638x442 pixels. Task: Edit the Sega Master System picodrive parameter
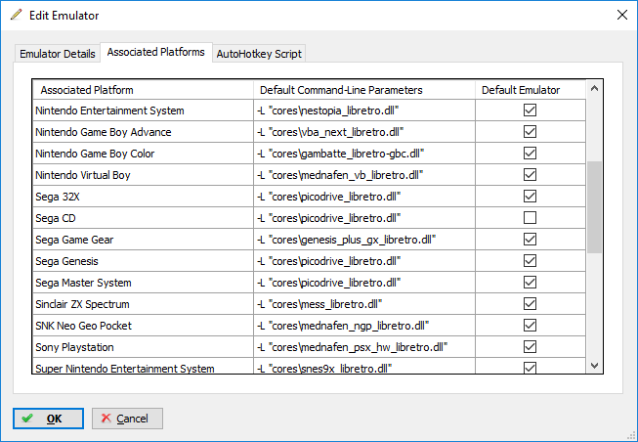pos(364,283)
